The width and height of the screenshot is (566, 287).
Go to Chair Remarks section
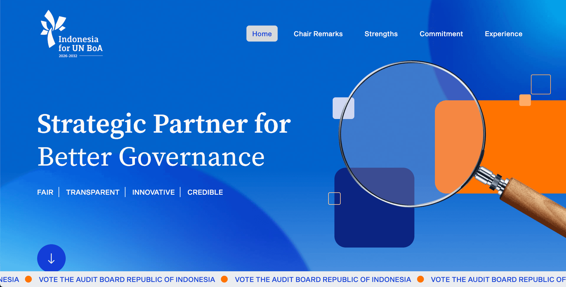[318, 34]
